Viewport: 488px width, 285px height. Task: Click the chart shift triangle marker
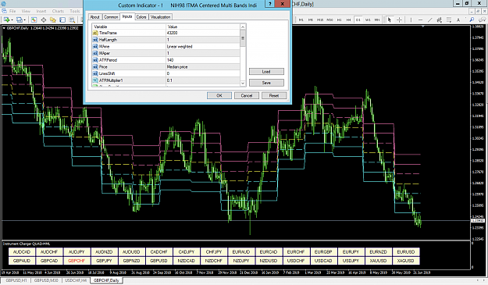click(423, 27)
